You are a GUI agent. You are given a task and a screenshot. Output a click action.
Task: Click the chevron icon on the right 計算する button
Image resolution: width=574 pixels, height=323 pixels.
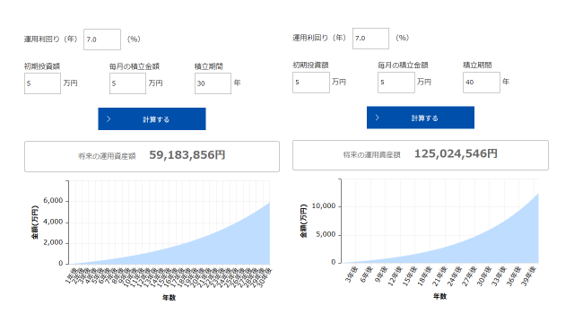pyautogui.click(x=377, y=118)
